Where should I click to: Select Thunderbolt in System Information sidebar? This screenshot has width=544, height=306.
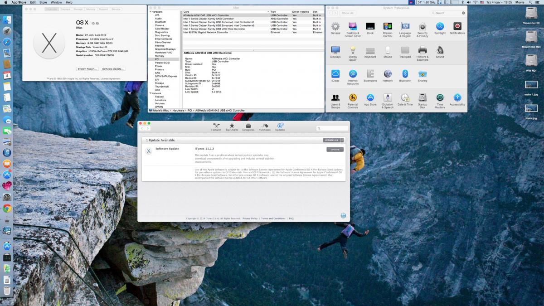[162, 87]
